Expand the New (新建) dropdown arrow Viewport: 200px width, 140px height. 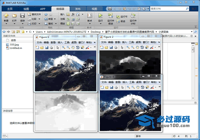pyautogui.click(x=6, y=24)
